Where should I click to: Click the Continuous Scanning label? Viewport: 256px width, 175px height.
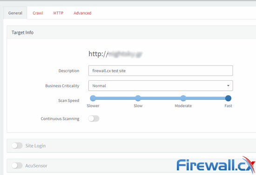tap(60, 119)
